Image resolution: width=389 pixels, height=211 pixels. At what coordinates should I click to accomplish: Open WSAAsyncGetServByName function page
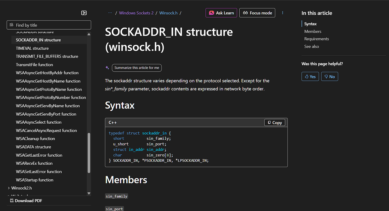pyautogui.click(x=48, y=106)
